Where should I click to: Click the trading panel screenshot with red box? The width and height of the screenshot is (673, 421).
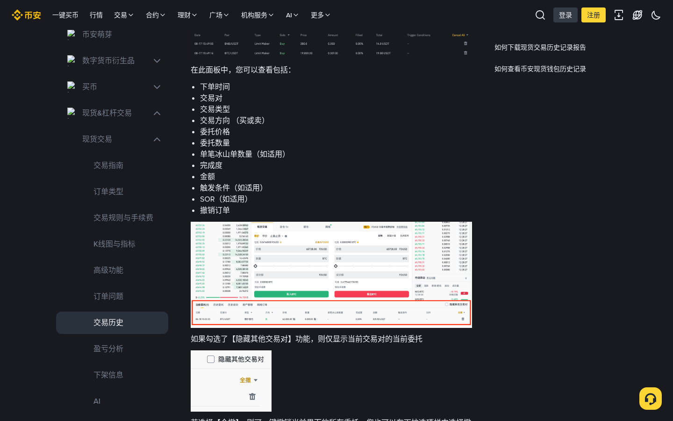331,275
